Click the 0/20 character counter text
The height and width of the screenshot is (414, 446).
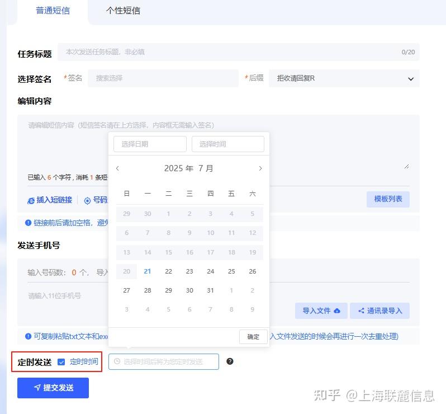[408, 52]
